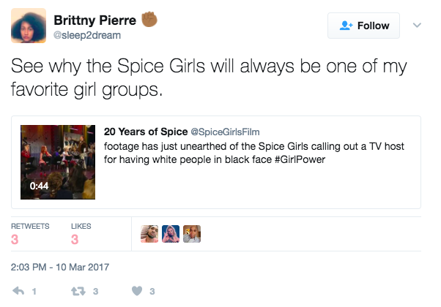
Task: Open the 2:03 PM - 10 Mar 2017 timestamp
Action: click(60, 267)
